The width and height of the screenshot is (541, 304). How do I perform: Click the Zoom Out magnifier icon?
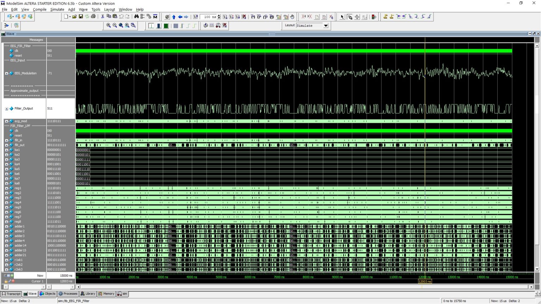pyautogui.click(x=114, y=25)
